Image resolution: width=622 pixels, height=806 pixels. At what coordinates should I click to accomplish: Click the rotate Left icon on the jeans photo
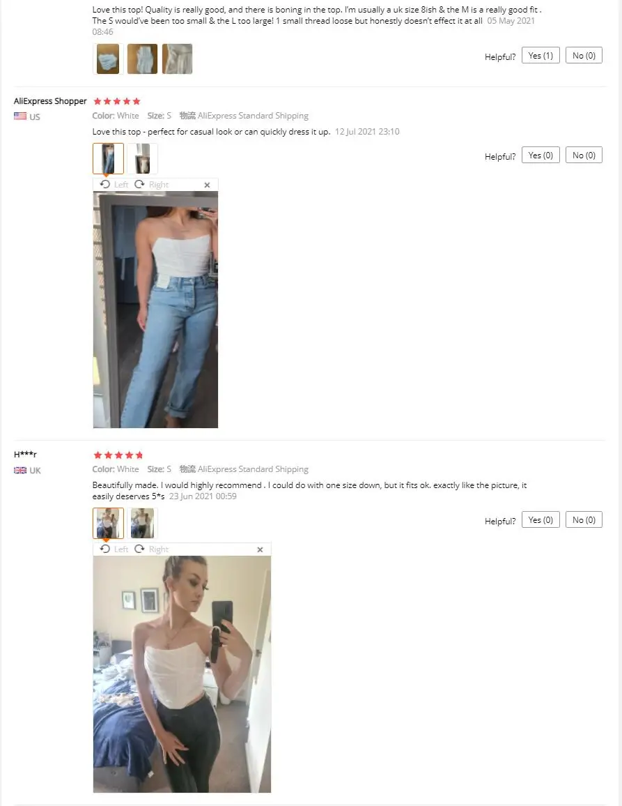105,184
